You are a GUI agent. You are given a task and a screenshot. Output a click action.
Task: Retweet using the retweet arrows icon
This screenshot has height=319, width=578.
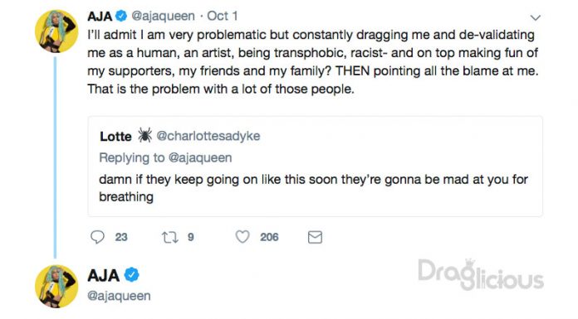170,237
